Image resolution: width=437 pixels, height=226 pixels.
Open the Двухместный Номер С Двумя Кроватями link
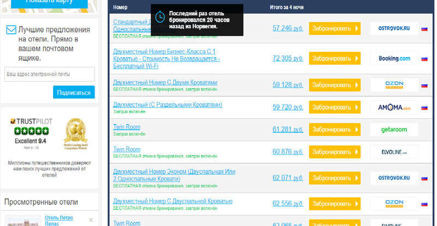click(x=165, y=82)
